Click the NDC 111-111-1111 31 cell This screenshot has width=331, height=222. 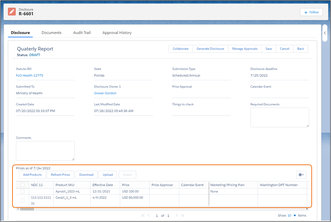[x=41, y=200]
